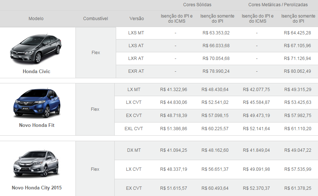Select the DX MT version cell
Image resolution: width=318 pixels, height=196 pixels.
point(134,150)
